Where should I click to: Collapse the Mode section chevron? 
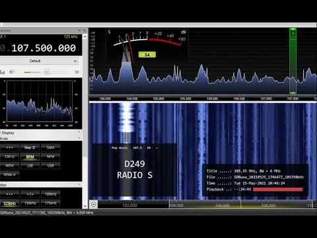79,138
